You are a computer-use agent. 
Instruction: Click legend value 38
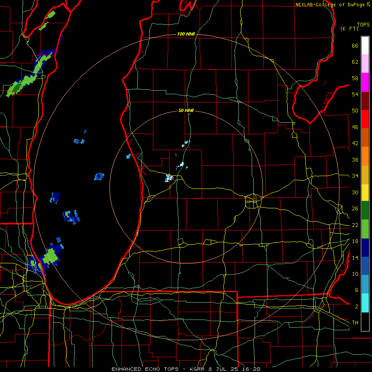(355, 160)
